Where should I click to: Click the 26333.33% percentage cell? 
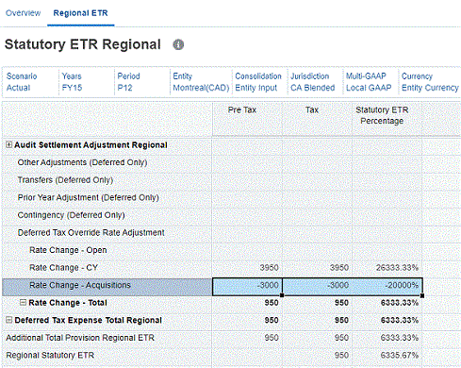coord(387,268)
